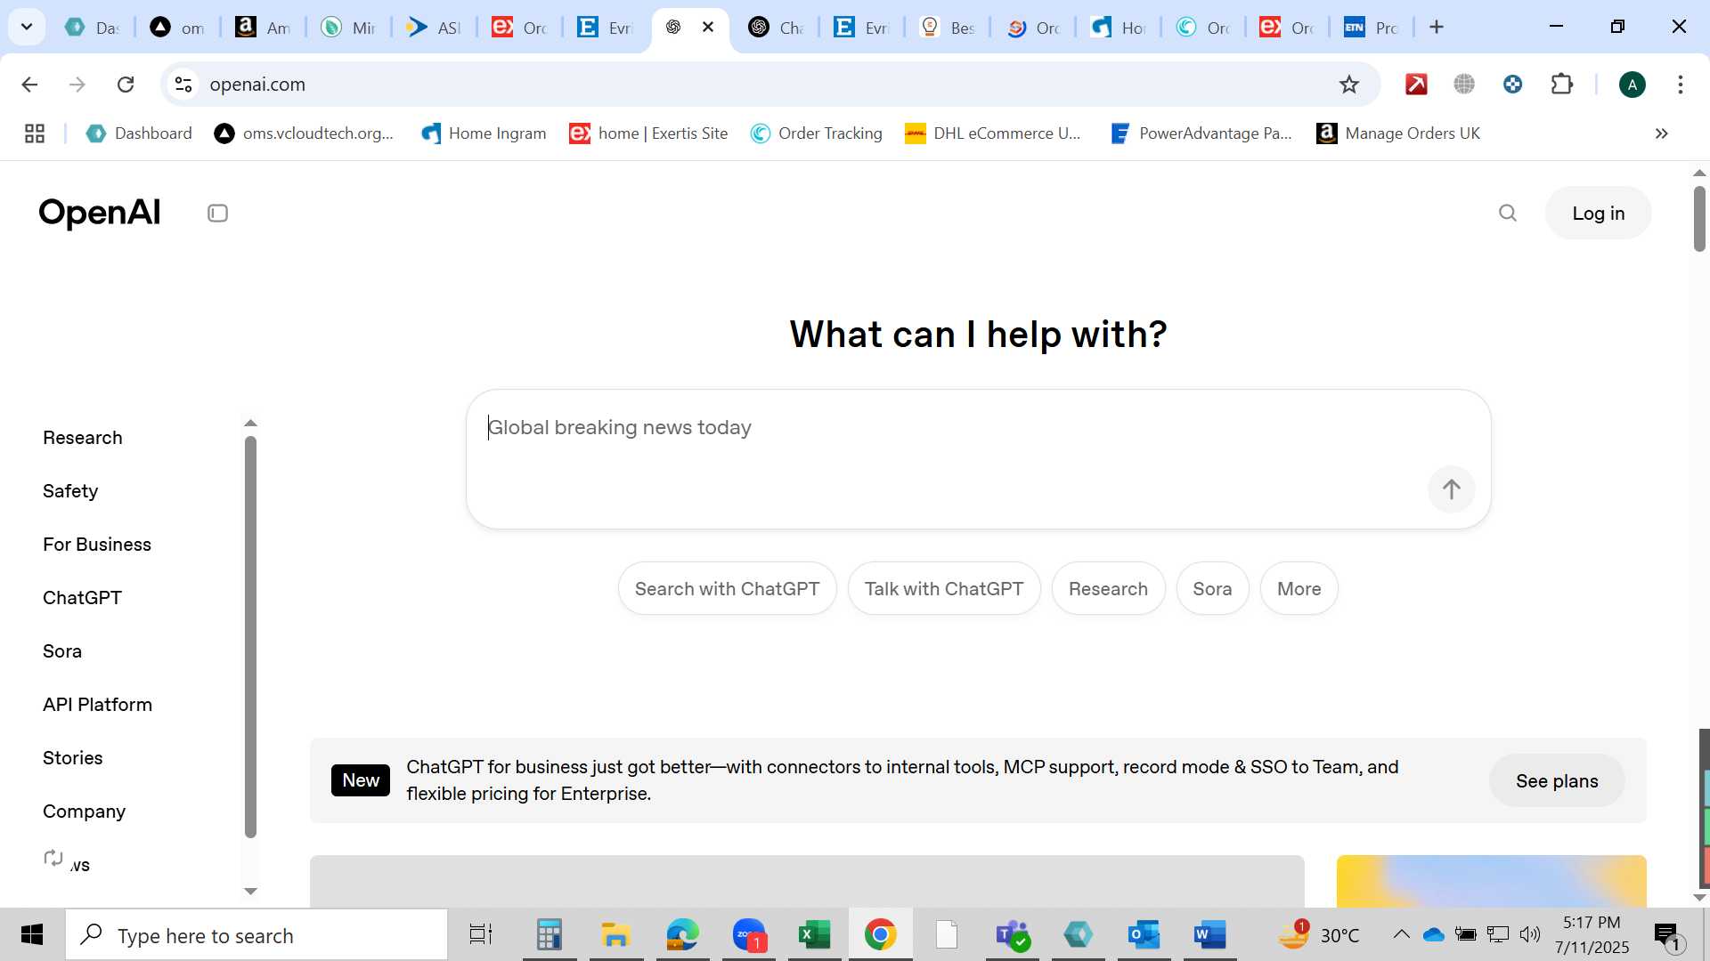
Task: Open ChatGPT in the sidebar menu
Action: click(82, 598)
